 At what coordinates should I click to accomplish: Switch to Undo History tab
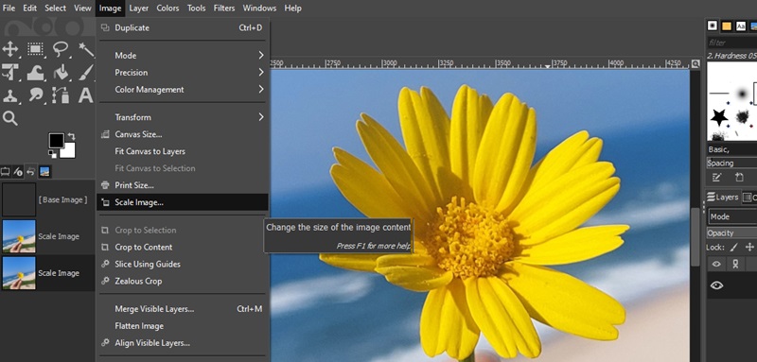click(31, 172)
